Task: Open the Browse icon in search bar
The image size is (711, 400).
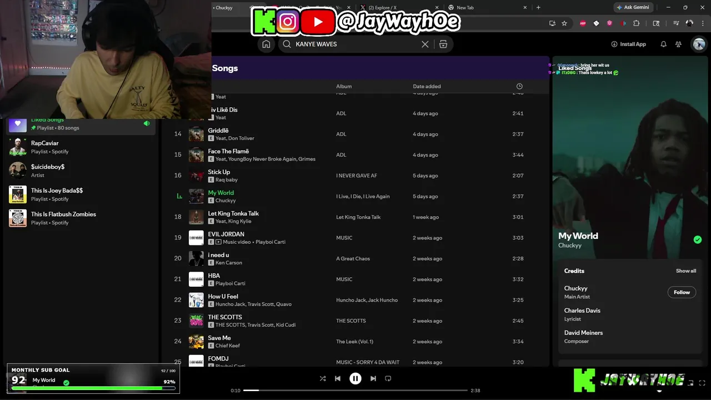Action: pyautogui.click(x=443, y=44)
